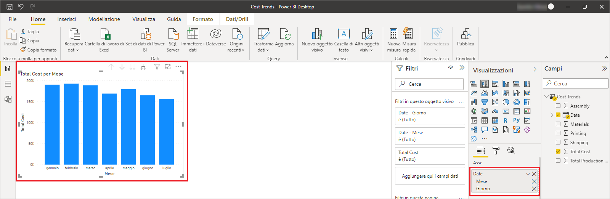Switch to the Modellazione tab
This screenshot has height=199, width=610.
coord(104,19)
